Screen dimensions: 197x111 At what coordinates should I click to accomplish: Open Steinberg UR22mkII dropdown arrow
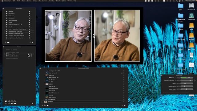[x=175, y=80]
